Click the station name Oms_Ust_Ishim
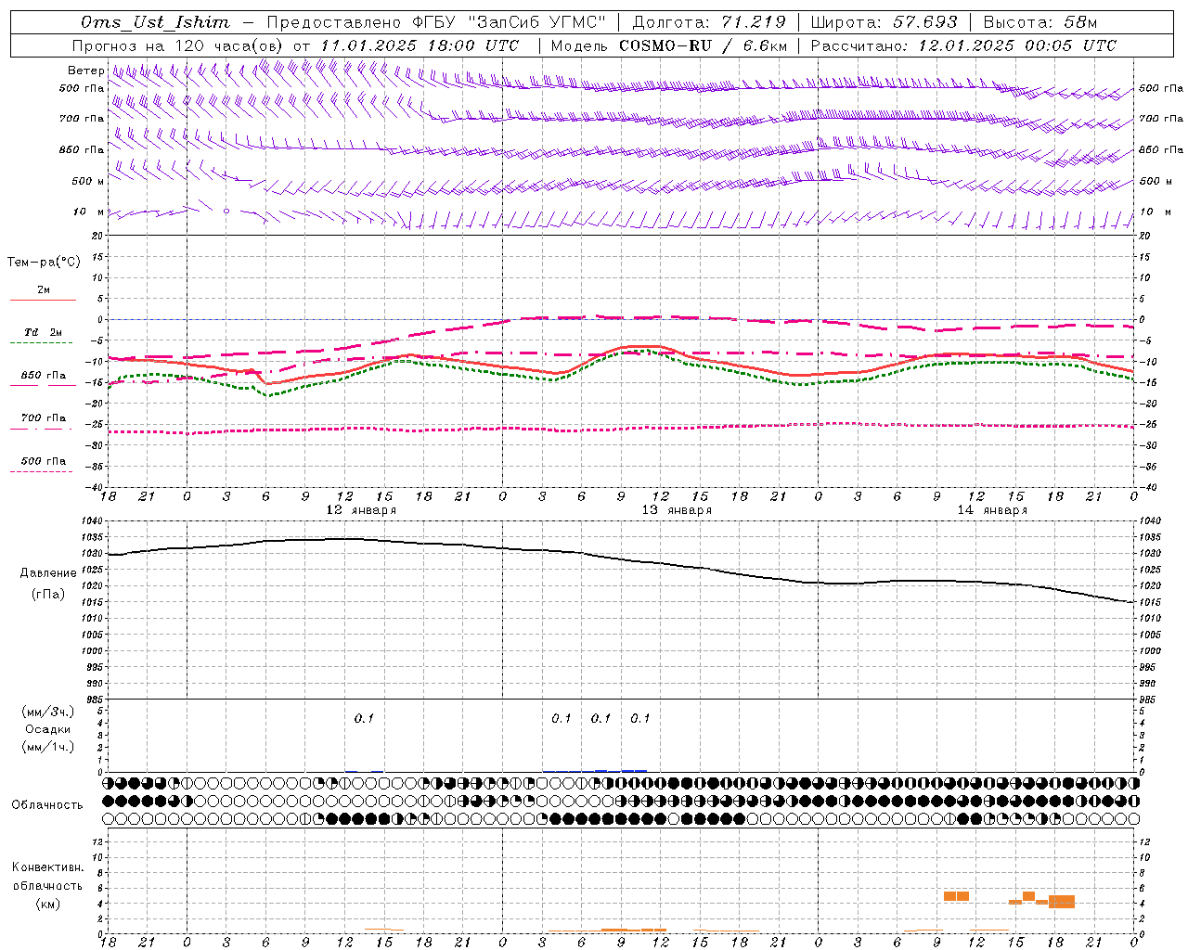Viewport: 1188px width, 950px height. [x=155, y=22]
